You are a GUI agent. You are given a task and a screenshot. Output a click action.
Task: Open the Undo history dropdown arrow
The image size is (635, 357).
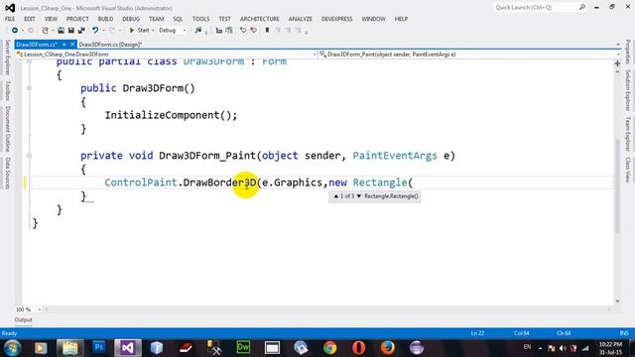point(103,31)
